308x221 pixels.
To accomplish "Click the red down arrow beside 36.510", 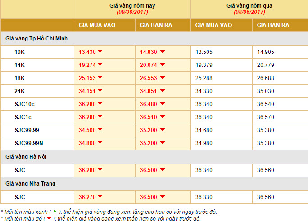I will [163, 117].
